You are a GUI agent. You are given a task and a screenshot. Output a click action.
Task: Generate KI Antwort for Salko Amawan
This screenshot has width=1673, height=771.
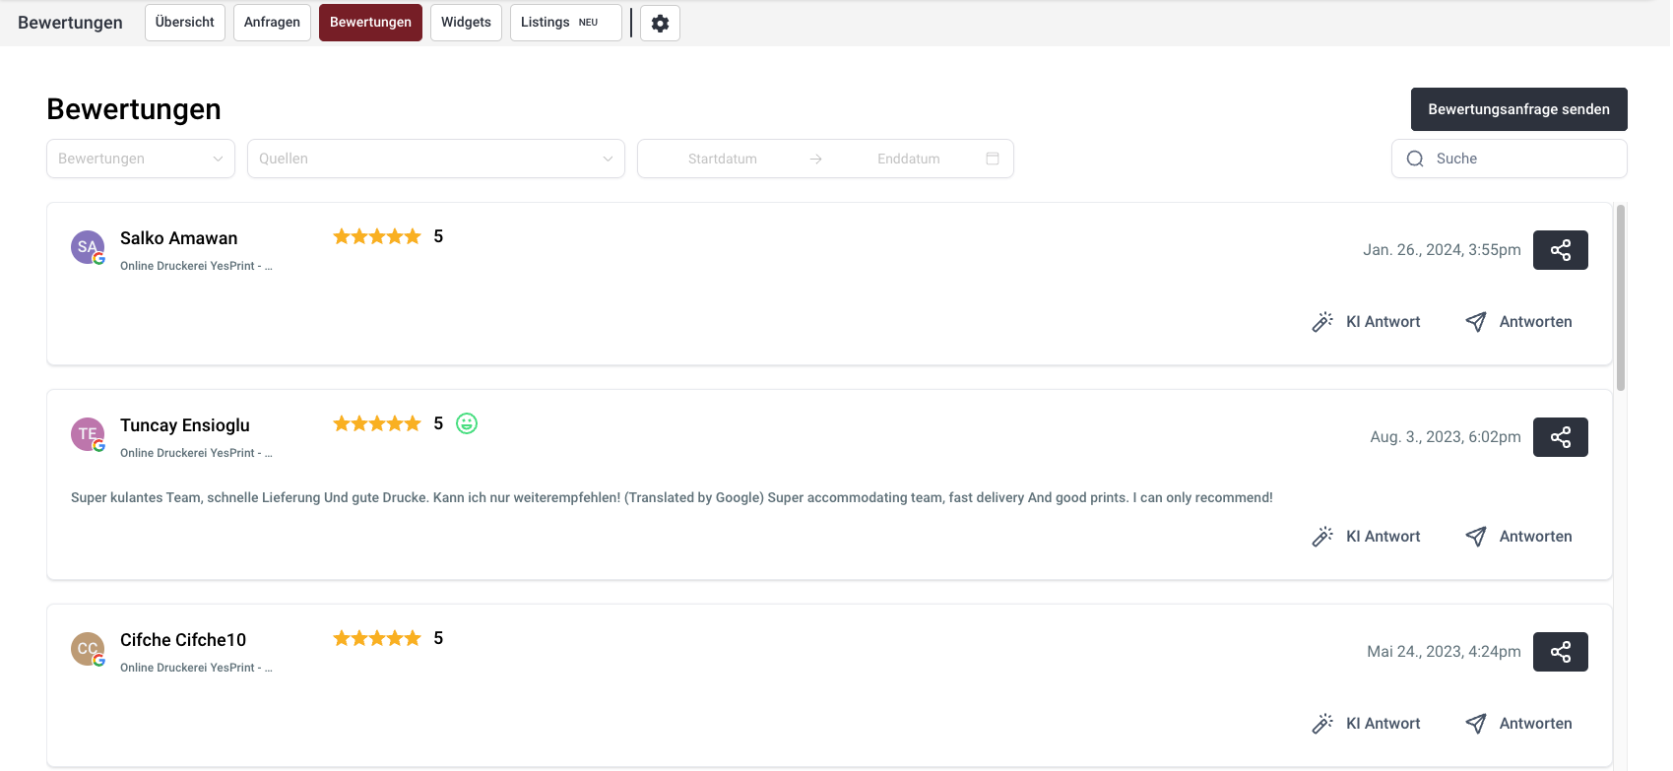click(x=1366, y=322)
